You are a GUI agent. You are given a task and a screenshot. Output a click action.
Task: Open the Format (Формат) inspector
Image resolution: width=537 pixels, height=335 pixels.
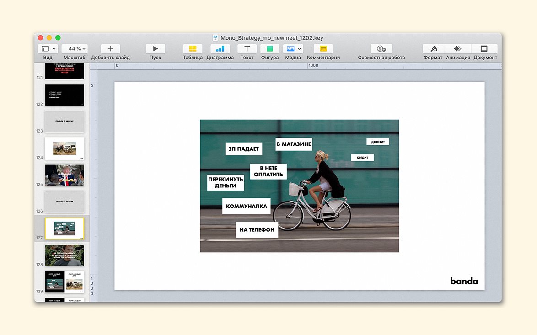click(x=433, y=48)
